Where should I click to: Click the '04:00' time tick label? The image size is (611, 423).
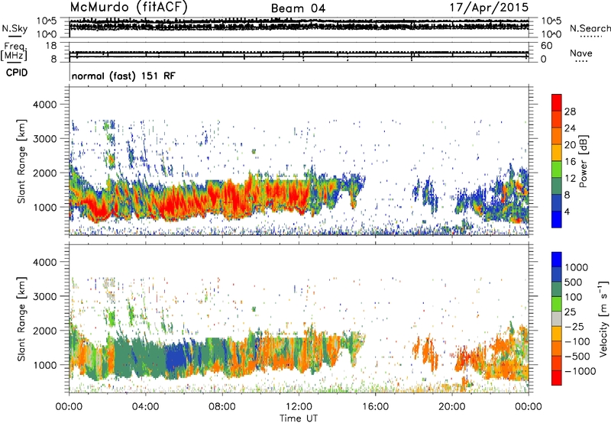(x=145, y=407)
